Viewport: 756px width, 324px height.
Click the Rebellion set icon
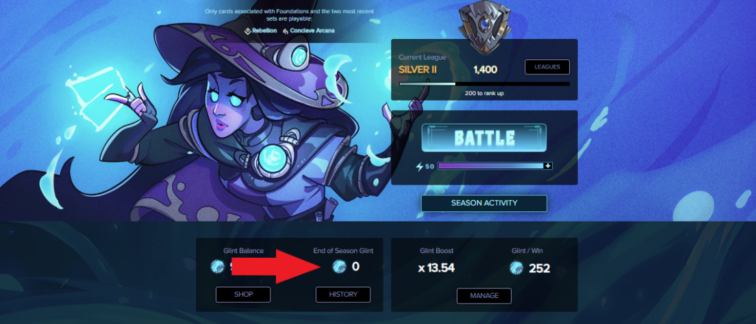click(x=247, y=30)
